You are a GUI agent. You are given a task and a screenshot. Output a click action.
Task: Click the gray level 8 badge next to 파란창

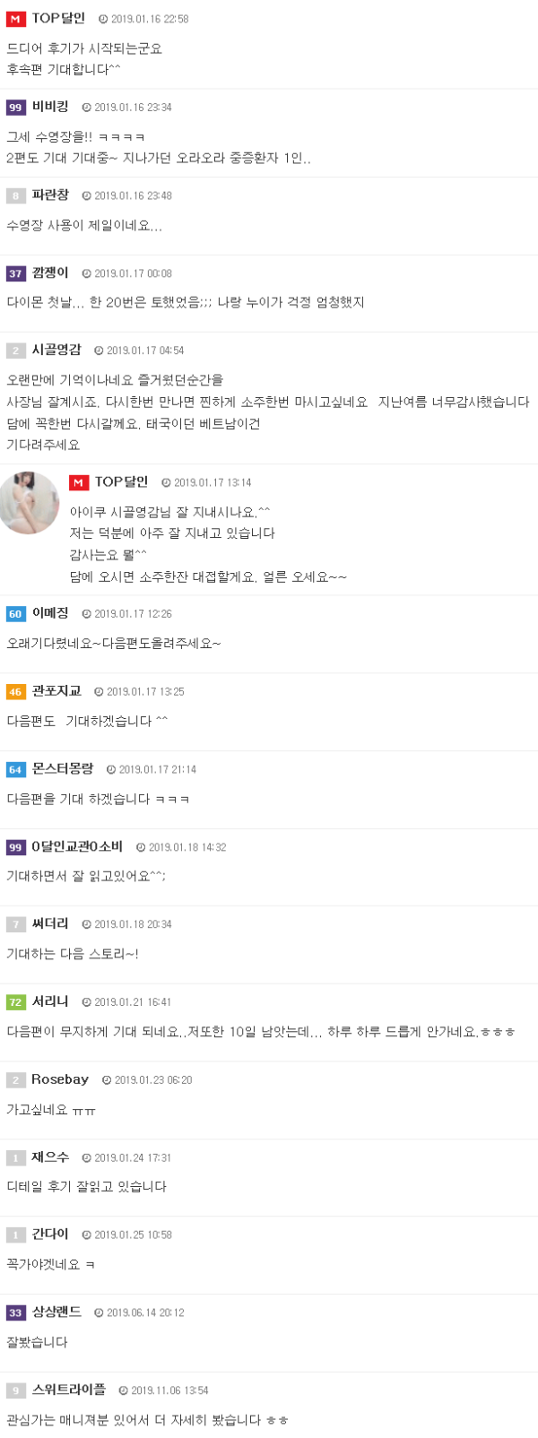click(x=16, y=196)
